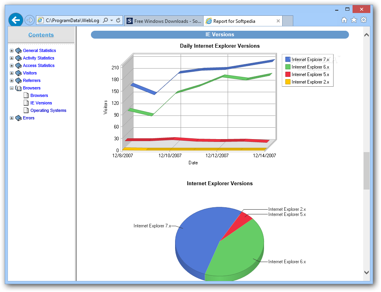Refresh the page with reload icon

[x=118, y=20]
